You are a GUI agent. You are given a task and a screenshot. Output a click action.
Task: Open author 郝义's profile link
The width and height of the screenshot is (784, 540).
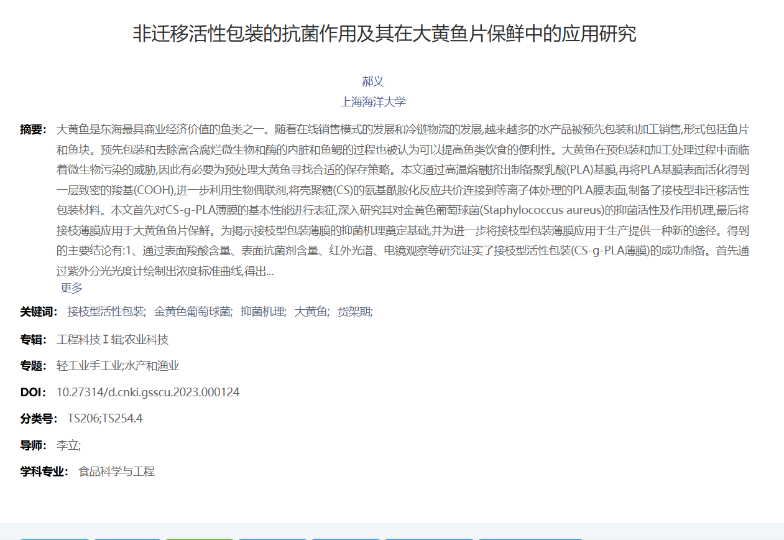click(373, 81)
